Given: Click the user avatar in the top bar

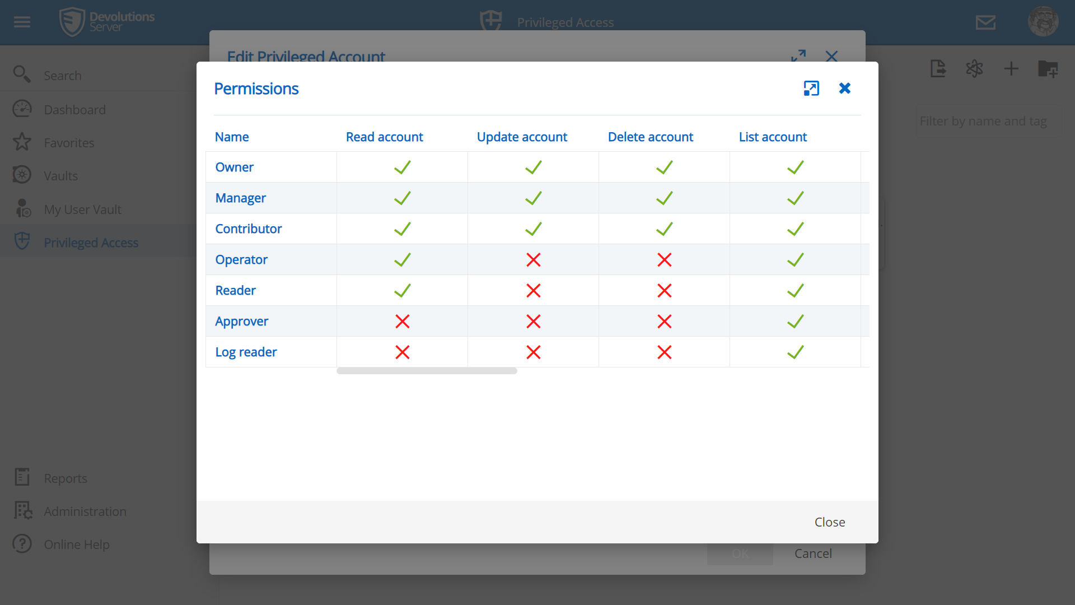Looking at the screenshot, I should tap(1043, 22).
